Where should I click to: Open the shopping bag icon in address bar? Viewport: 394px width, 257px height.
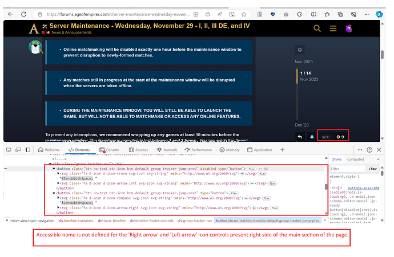pos(207,14)
